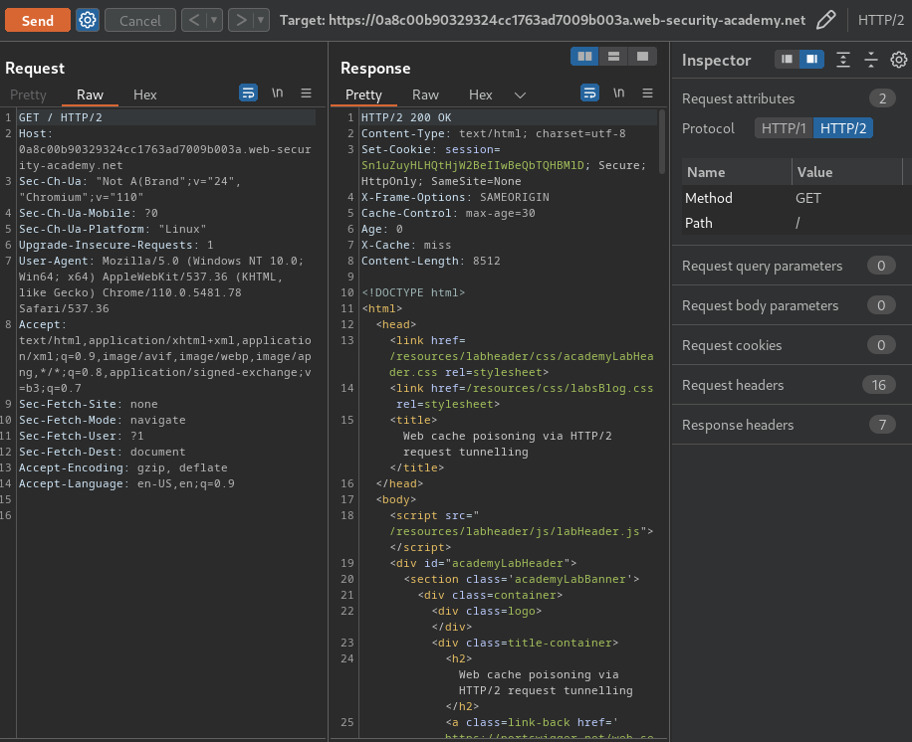
Task: Switch Request to Raw tab
Action: pos(90,94)
